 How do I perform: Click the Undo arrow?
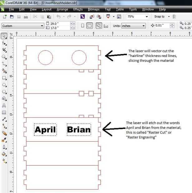click(59, 16)
